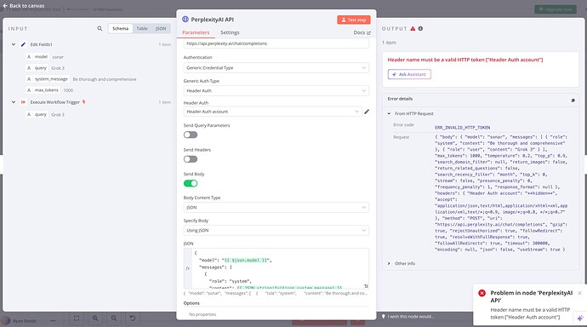This screenshot has width=587, height=327.
Task: Open the Body Content Type dropdown
Action: 276,208
